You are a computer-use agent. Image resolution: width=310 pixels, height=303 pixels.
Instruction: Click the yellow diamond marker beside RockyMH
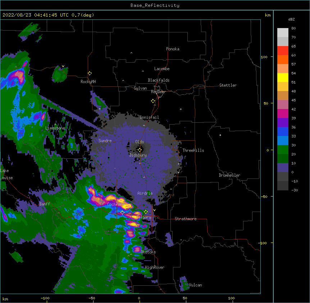tap(90, 73)
